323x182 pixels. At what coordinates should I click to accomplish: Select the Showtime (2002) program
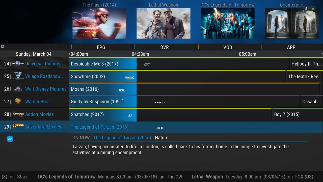click(x=177, y=77)
